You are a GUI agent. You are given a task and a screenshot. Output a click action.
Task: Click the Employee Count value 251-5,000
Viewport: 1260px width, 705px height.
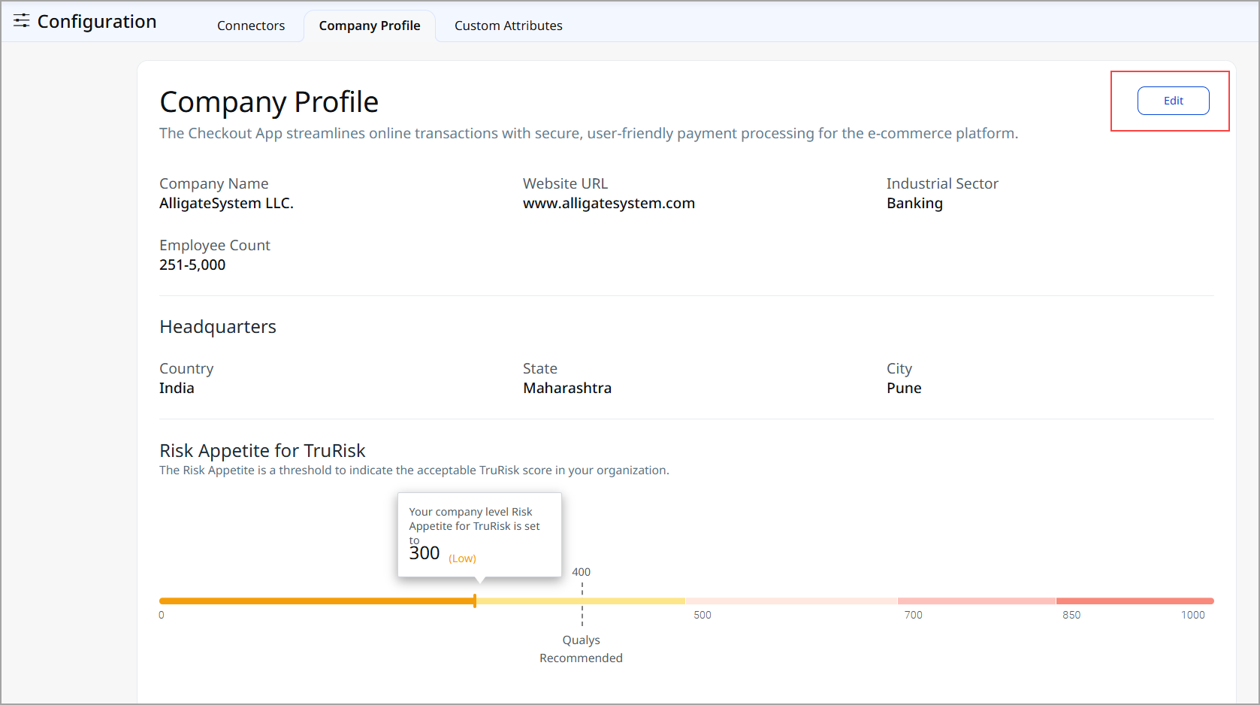pos(192,265)
